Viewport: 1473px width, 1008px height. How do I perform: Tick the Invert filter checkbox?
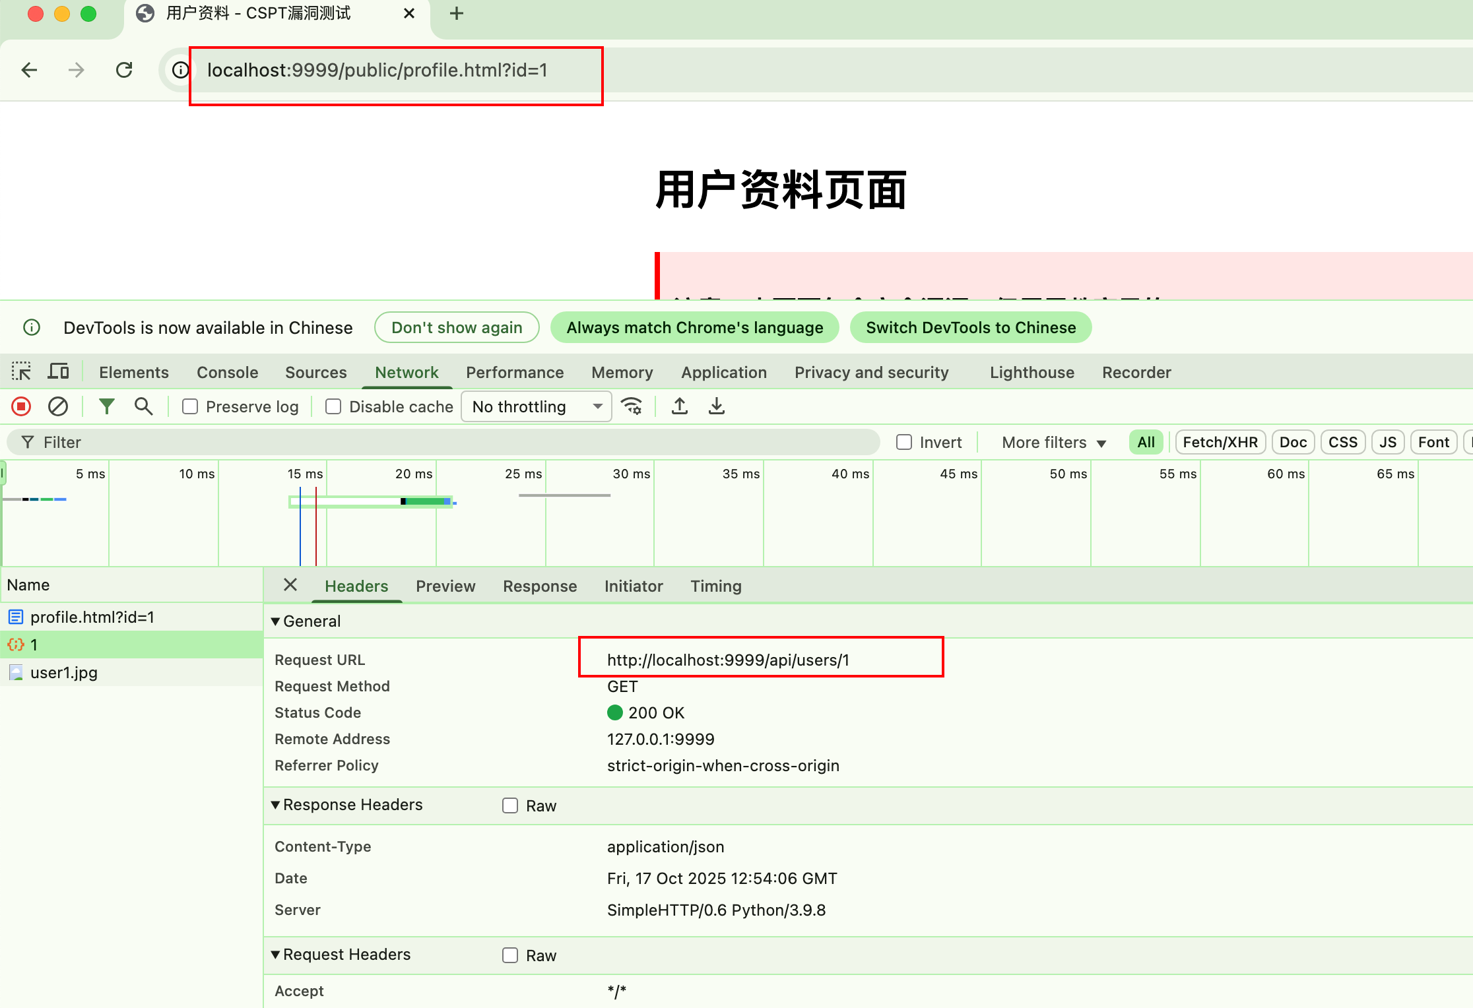click(x=904, y=443)
